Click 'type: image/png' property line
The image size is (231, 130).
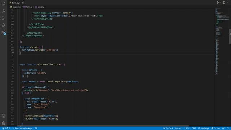(x=37, y=107)
